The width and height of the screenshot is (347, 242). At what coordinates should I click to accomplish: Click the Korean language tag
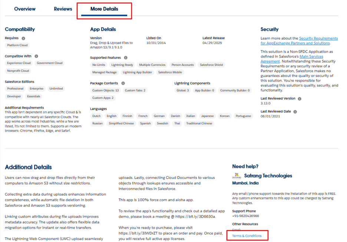[x=225, y=116]
